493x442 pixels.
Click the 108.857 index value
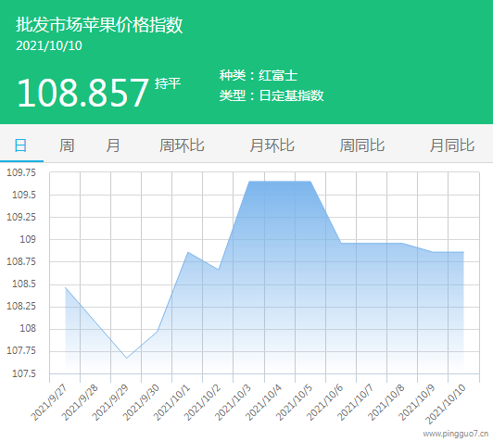click(x=82, y=93)
